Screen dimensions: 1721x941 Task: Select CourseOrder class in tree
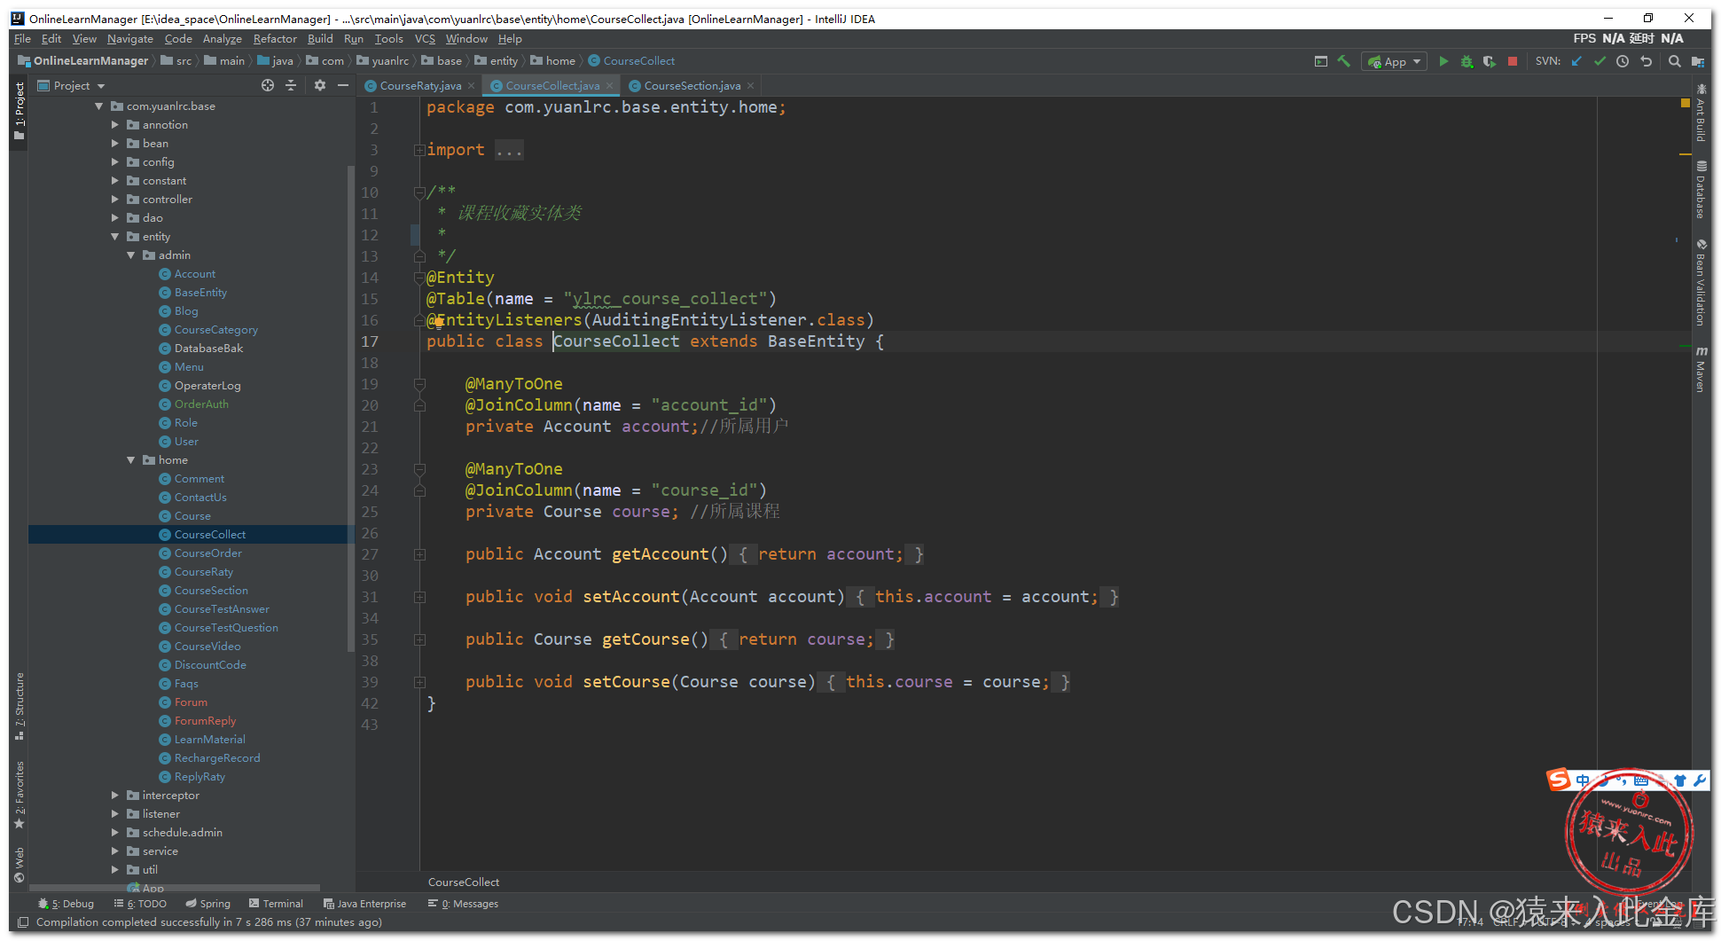tap(207, 553)
